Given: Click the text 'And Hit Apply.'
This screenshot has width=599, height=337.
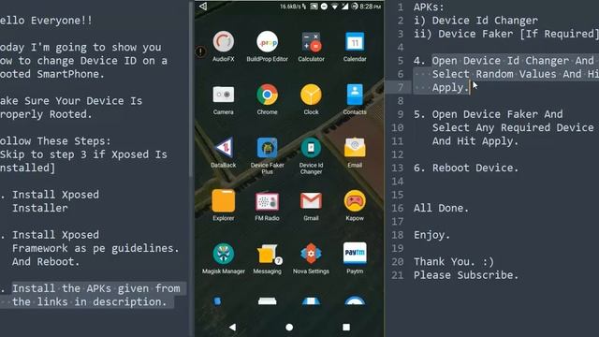Looking at the screenshot, I should [475, 141].
